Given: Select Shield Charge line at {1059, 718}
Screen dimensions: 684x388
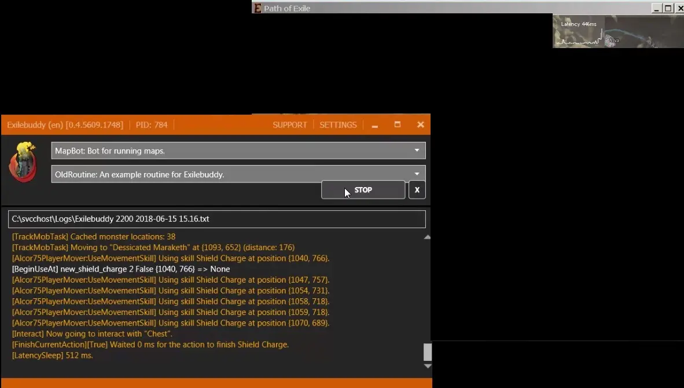Looking at the screenshot, I should pyautogui.click(x=171, y=313).
